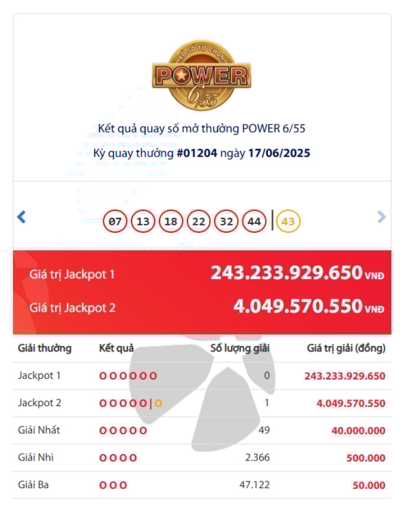Image resolution: width=403 pixels, height=507 pixels.
Task: Select the Giải Ba prize row
Action: (x=202, y=485)
